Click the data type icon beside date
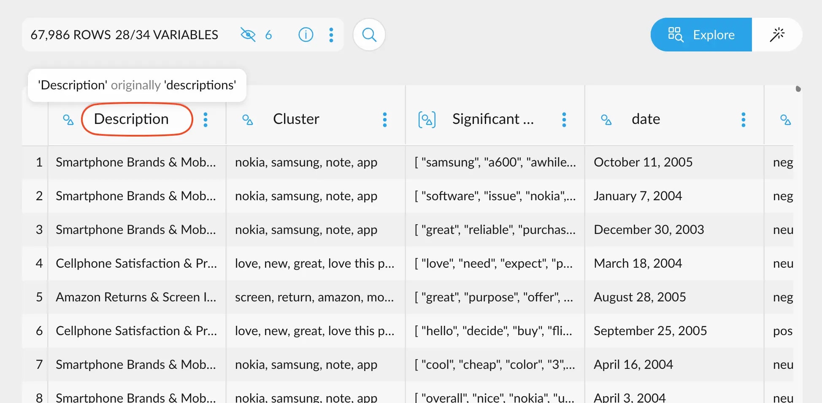The image size is (822, 403). 606,120
